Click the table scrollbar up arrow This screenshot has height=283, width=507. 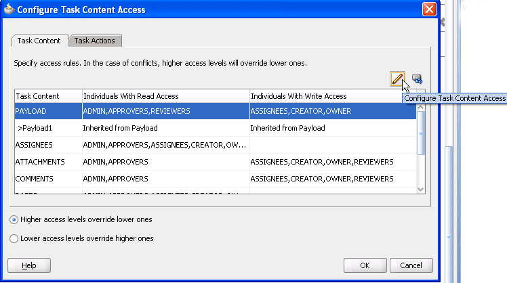(421, 107)
